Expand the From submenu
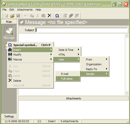Viewport: 130px width, 124px height. (x=95, y=59)
